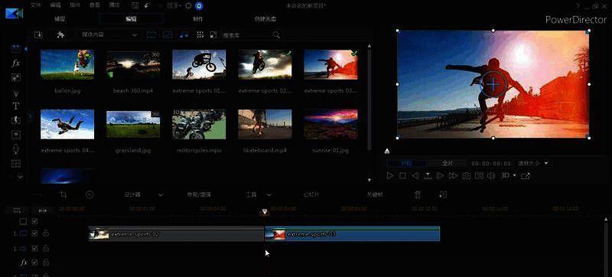Open the settings gear icon
The image size is (612, 277).
pos(188,5)
